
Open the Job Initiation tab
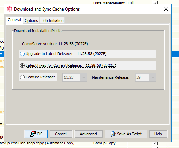point(53,20)
